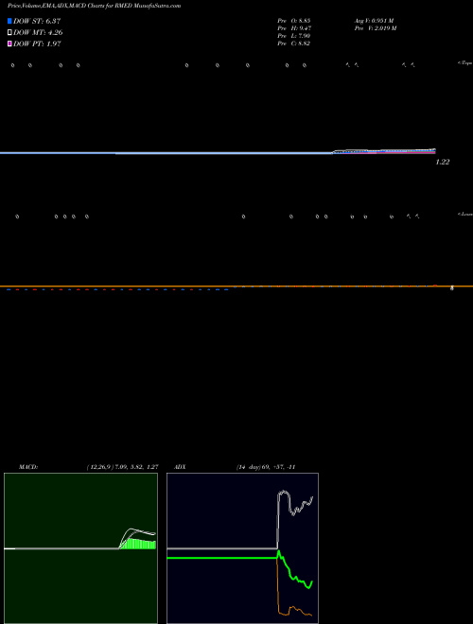This screenshot has height=624, width=473.
Task: Click the '<Lows' marker label
Action: (x=465, y=214)
